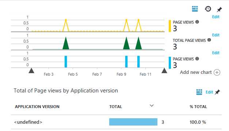Click the blue total bar for <undefined>
The height and width of the screenshot is (131, 229).
click(x=133, y=122)
